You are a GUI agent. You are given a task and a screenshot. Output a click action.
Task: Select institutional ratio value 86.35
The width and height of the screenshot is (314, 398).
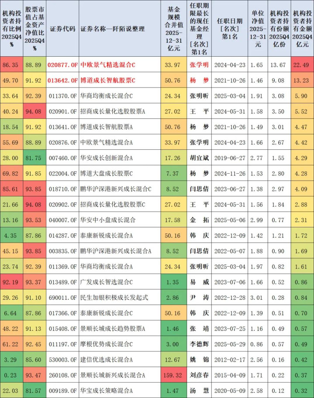(10, 65)
